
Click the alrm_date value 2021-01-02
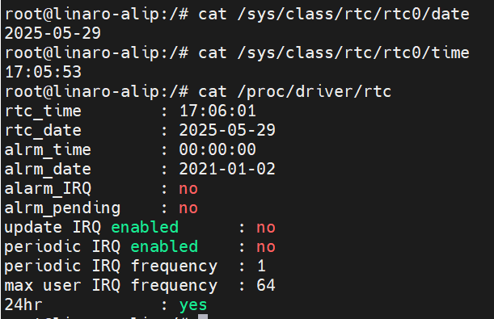227,169
